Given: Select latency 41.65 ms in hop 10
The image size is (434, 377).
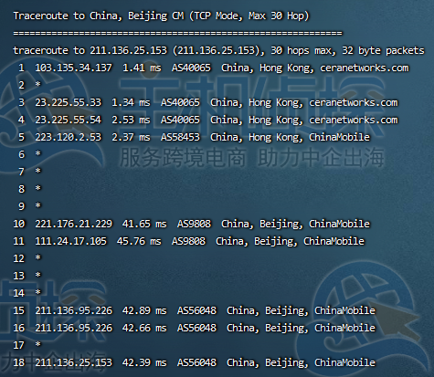Looking at the screenshot, I should click(144, 224).
